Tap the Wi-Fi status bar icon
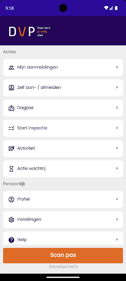The image size is (126, 281). pos(106,8)
